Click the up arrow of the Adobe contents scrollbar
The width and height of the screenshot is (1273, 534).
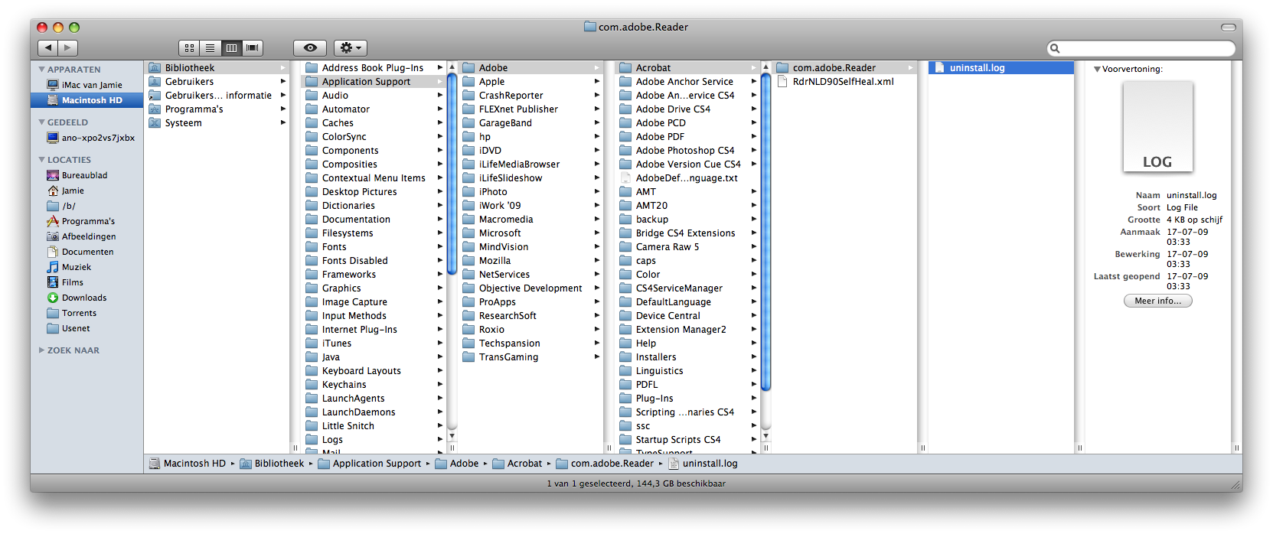pos(766,67)
